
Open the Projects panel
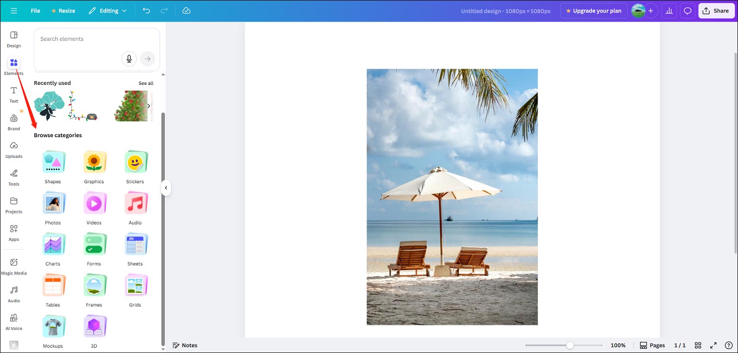pyautogui.click(x=13, y=204)
